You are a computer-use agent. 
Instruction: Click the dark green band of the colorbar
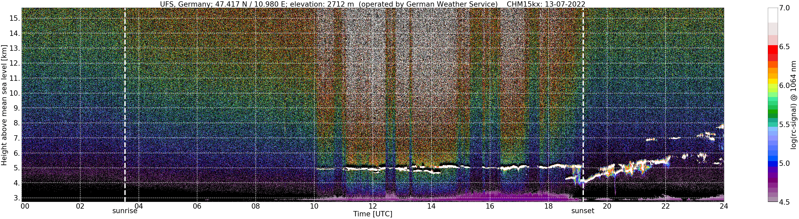(772, 115)
